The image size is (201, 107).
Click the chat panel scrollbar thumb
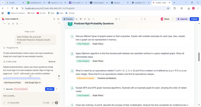click(59, 76)
